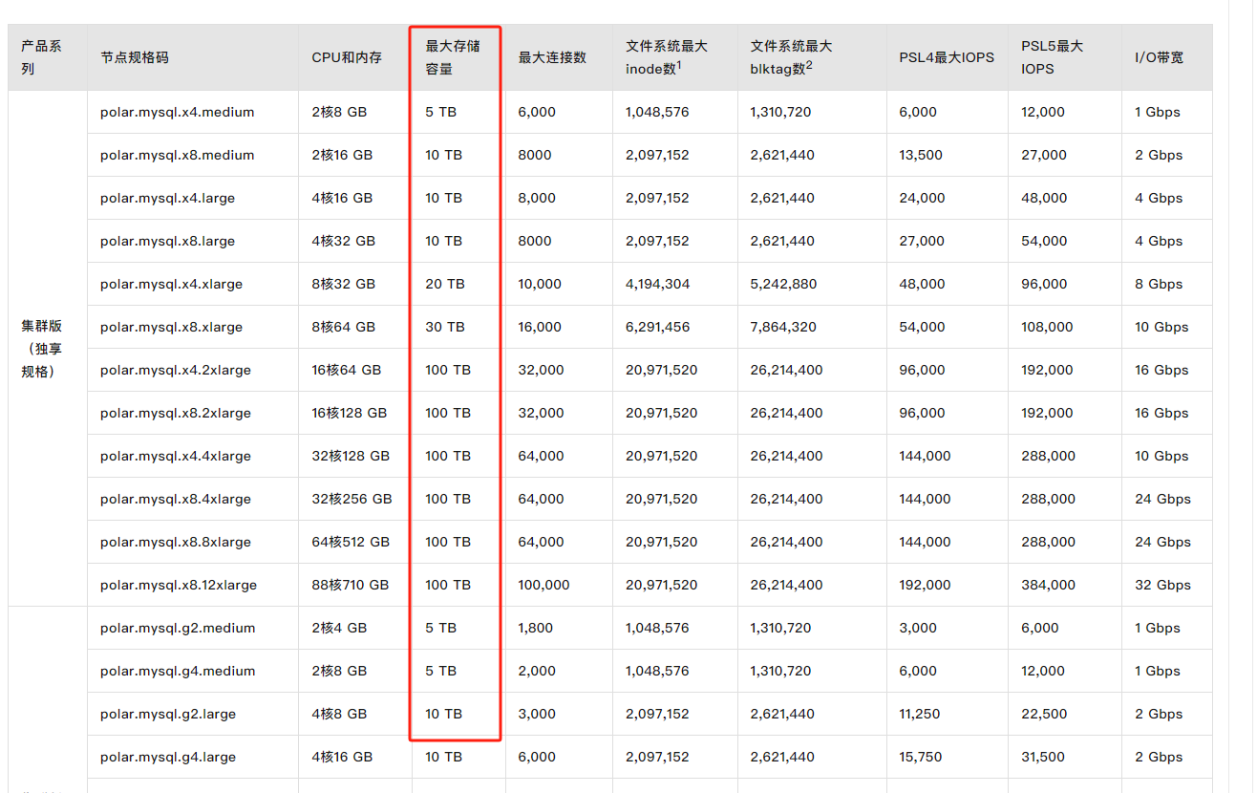Select spec code polar.mysql.x4.medium
Viewport: 1257px width, 793px height.
click(177, 112)
